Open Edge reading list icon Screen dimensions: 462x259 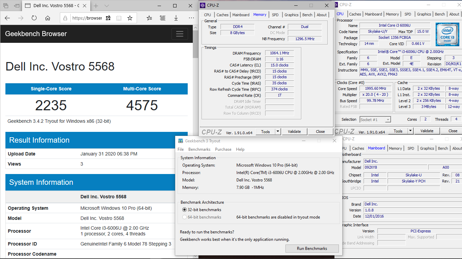tap(163, 18)
